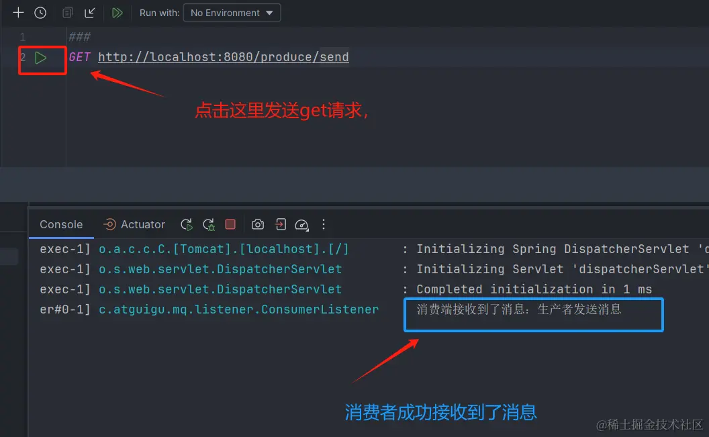Open examples via the copy-pages icon
709x437 pixels.
[67, 13]
